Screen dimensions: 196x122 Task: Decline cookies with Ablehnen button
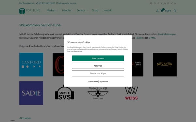(x=98, y=66)
